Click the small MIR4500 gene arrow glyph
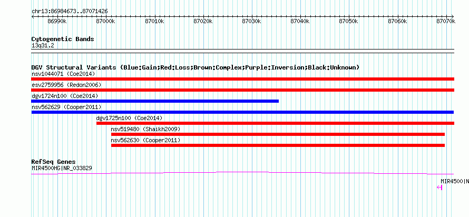This screenshot has width=469, height=217. pyautogui.click(x=439, y=188)
